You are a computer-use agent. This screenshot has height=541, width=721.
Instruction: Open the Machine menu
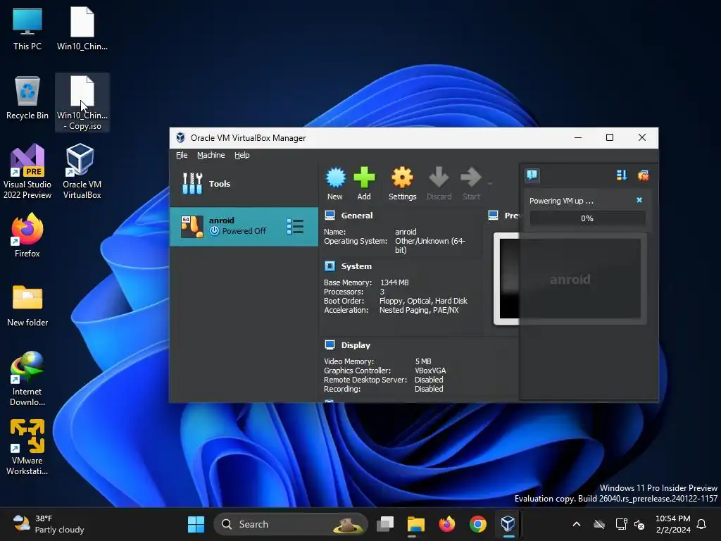pyautogui.click(x=211, y=155)
